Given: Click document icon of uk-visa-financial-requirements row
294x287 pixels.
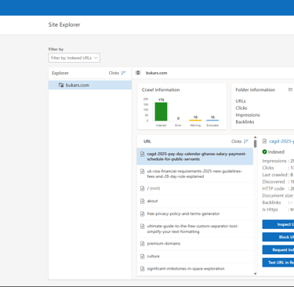Looking at the screenshot, I should click(x=143, y=172).
